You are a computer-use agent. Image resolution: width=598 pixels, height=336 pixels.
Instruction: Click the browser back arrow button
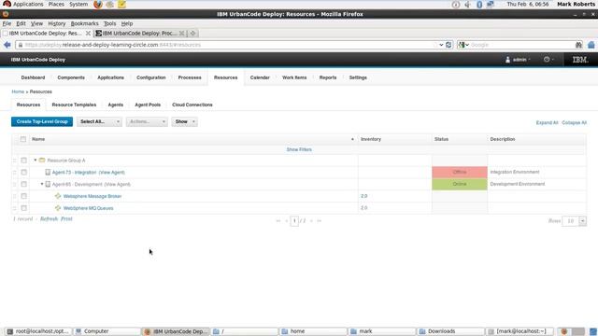[x=7, y=45]
